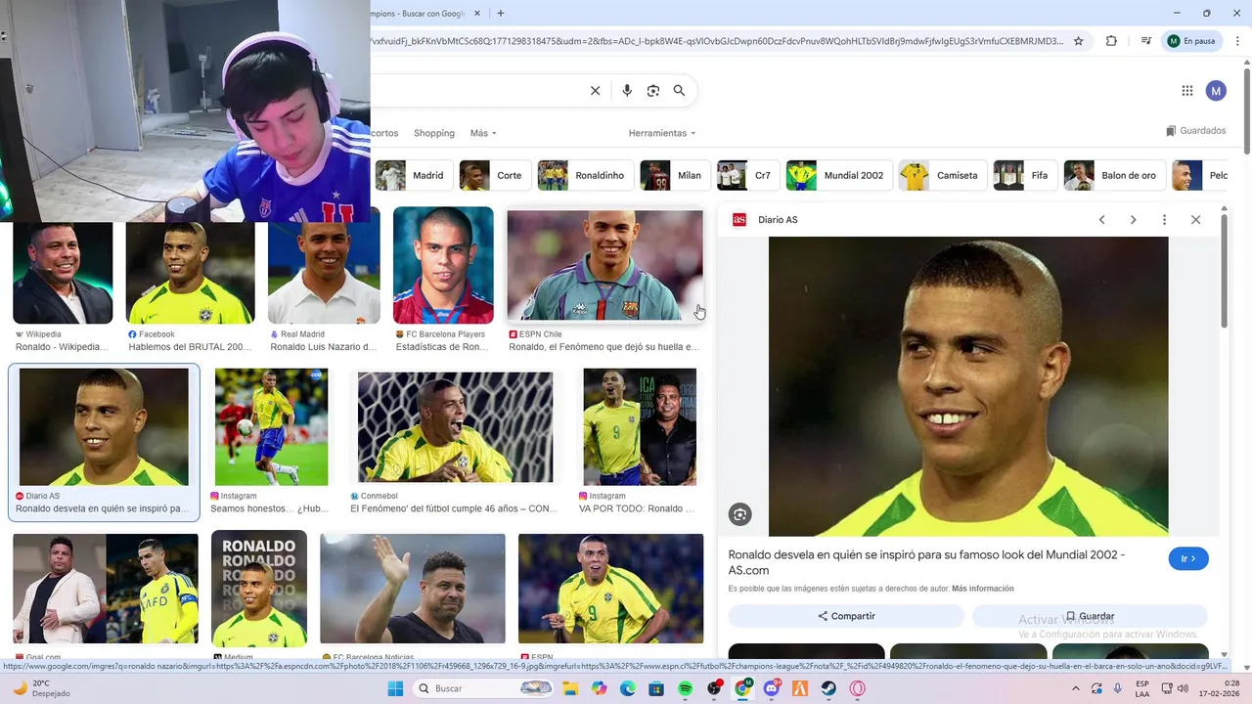Close the image preview panel
Viewport: 1252px width, 704px height.
tap(1195, 220)
